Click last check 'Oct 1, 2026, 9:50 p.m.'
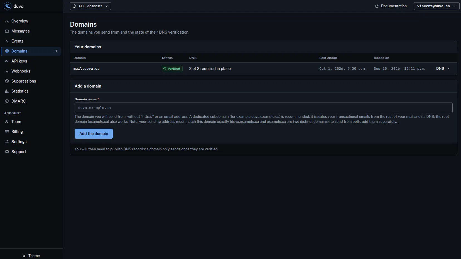This screenshot has height=259, width=461. (x=343, y=69)
